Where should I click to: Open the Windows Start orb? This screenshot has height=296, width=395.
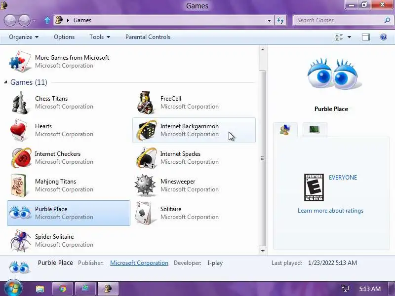point(13,289)
